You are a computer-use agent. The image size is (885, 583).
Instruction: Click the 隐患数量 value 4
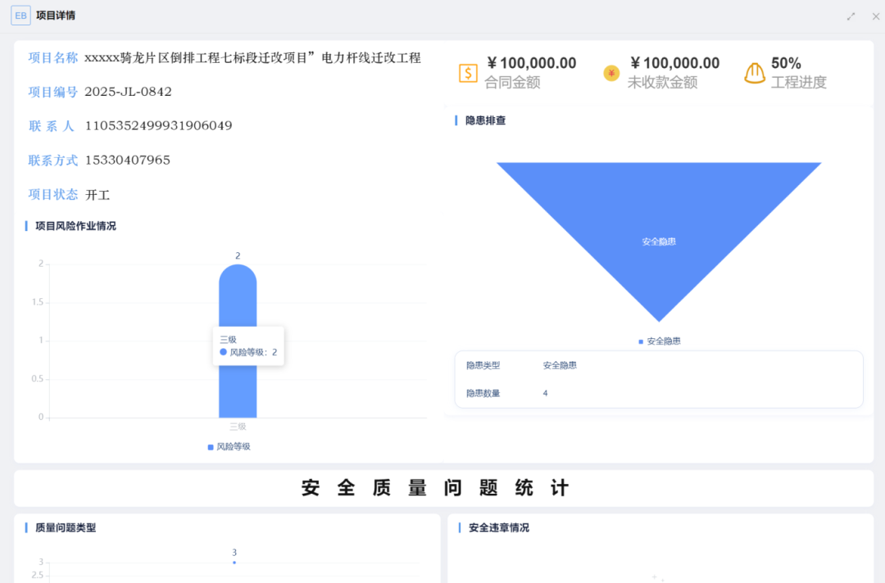(545, 394)
